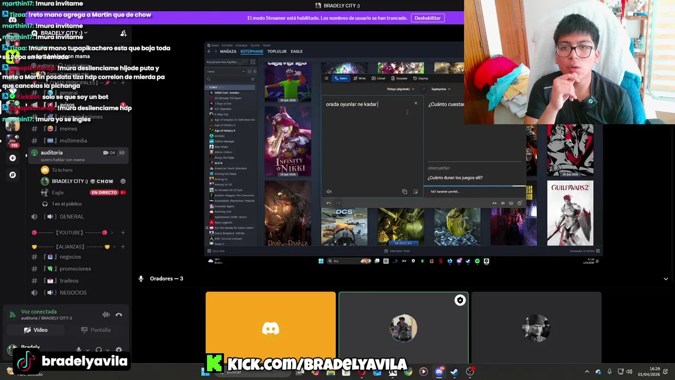Viewport: 675px width, 380px height.
Task: Select the orange Discord speaker tile
Action: tap(271, 327)
